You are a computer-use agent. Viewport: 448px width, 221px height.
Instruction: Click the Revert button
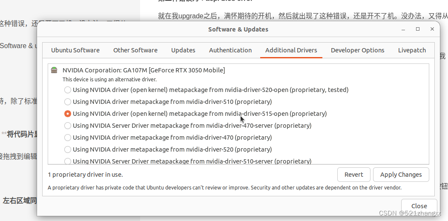point(354,175)
